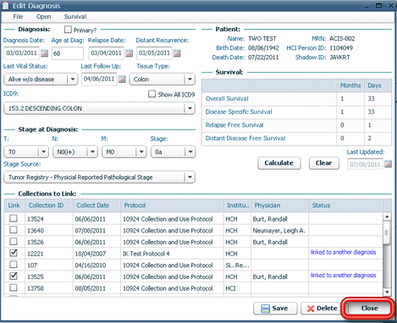Screen dimensions: 397x323
Task: Open calendar picker for Relapse Date
Action: pos(129,53)
